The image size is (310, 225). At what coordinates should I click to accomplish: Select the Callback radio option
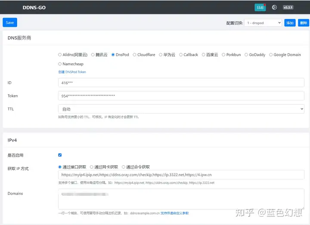coord(181,55)
